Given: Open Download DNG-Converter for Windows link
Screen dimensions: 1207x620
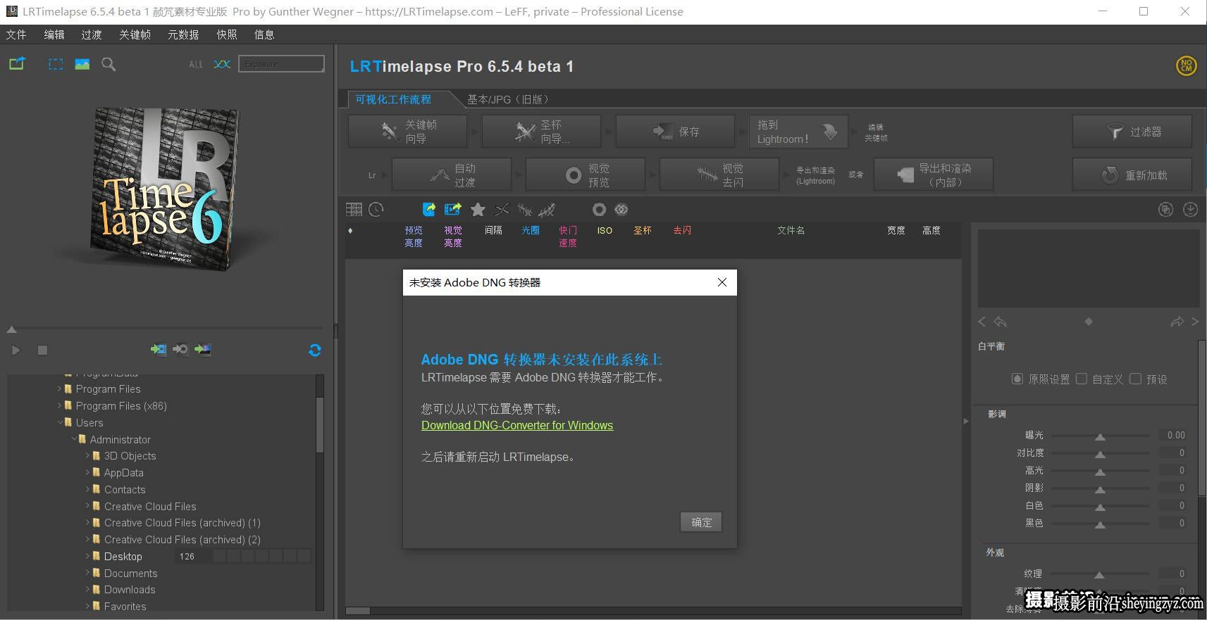Looking at the screenshot, I should point(517,425).
